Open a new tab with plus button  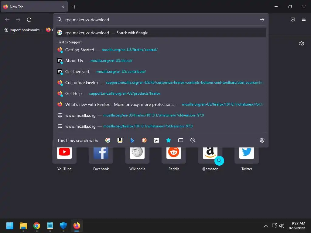(x=74, y=7)
